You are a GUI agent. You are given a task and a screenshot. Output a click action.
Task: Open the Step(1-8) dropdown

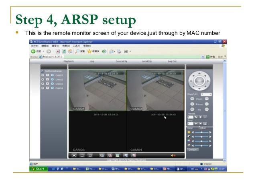click(x=210, y=94)
